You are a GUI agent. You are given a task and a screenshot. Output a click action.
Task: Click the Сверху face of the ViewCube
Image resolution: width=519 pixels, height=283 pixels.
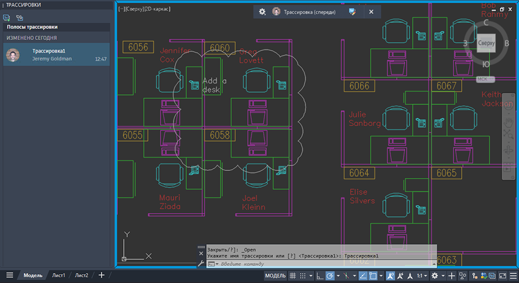(487, 43)
